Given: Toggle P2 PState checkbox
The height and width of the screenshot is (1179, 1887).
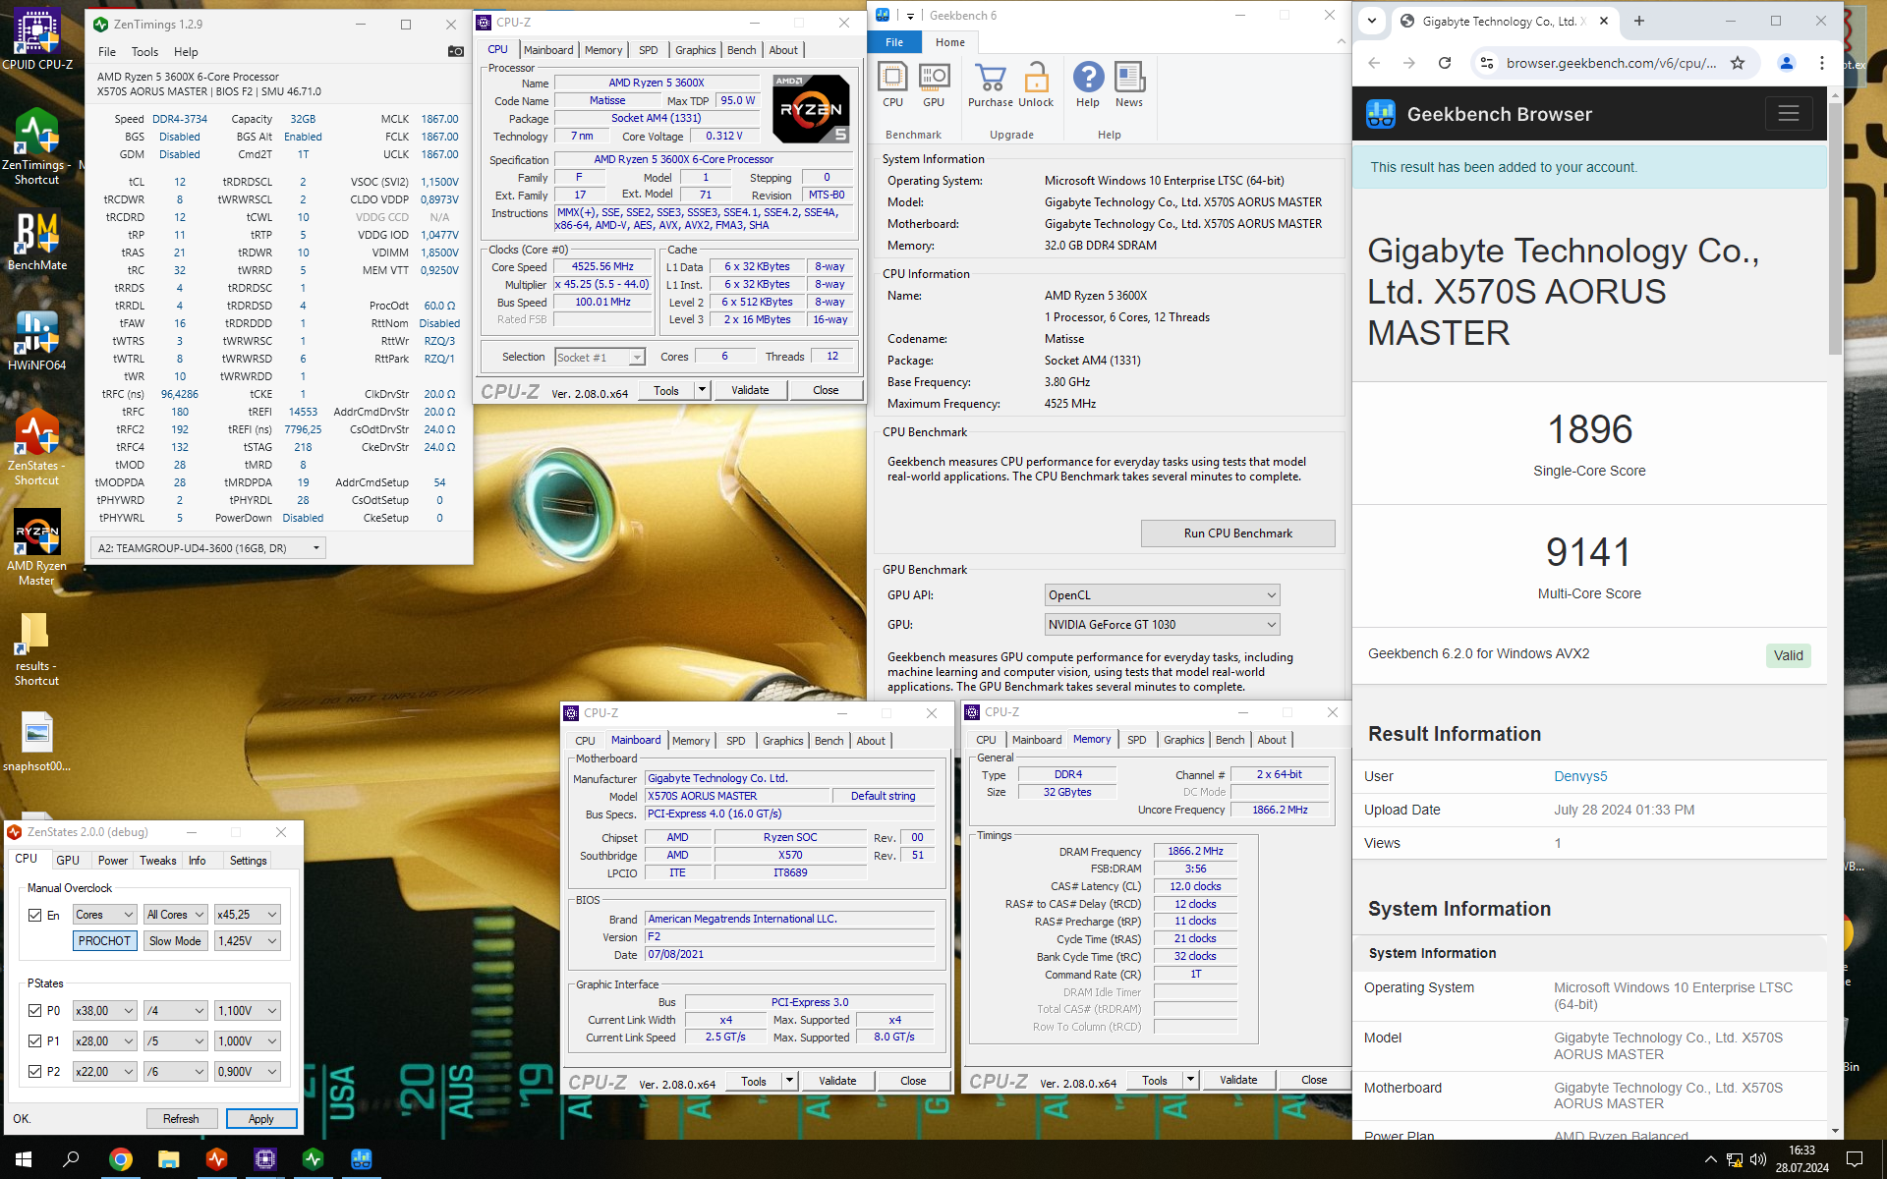Looking at the screenshot, I should click(x=35, y=1071).
